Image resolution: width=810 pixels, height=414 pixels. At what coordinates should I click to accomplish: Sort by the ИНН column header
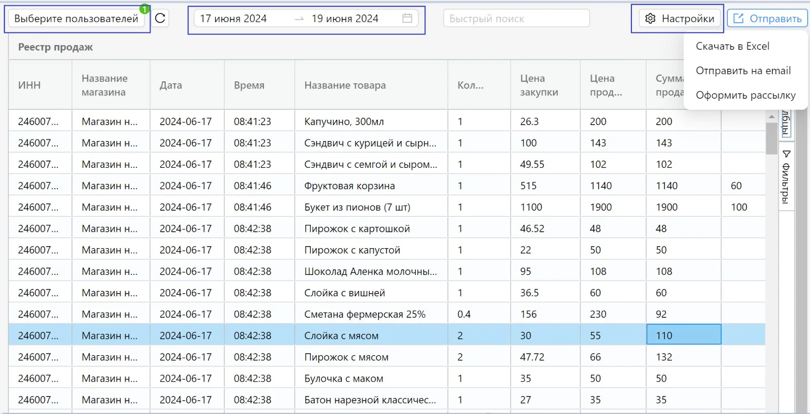(x=40, y=85)
